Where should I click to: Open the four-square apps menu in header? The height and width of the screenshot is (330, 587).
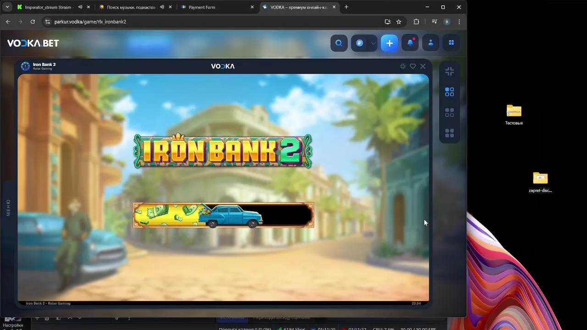point(451,43)
